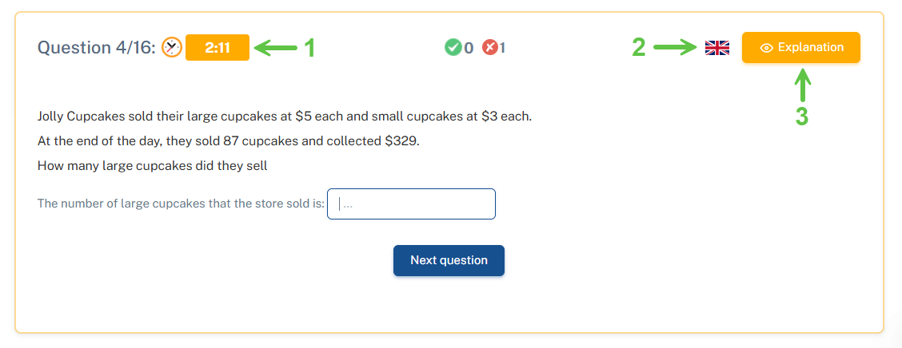Click the eye icon inside Explanation button
The width and height of the screenshot is (902, 348).
click(766, 48)
